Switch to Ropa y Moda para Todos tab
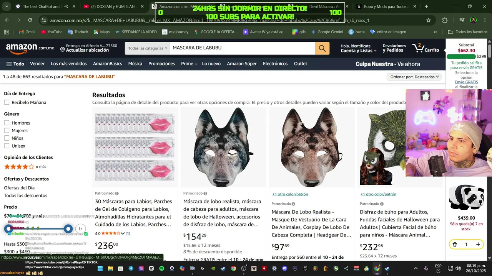 tap(383, 7)
